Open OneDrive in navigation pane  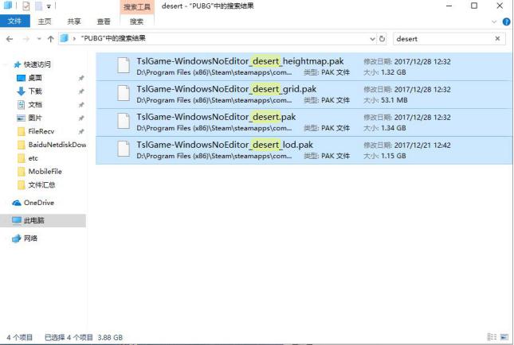[x=39, y=203]
